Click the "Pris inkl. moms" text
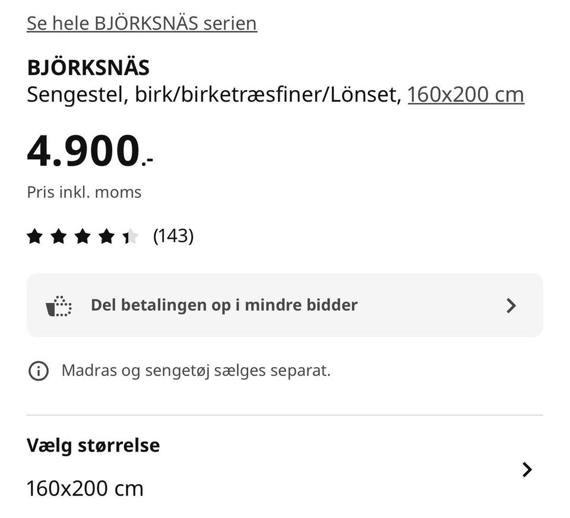 pos(84,192)
